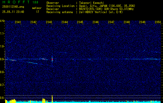
Task: Click the 0.7 kHz axis label
Action: click(2, 85)
